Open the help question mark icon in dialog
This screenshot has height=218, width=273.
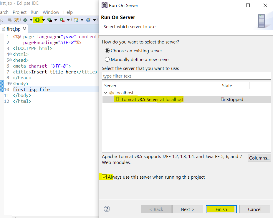pyautogui.click(x=107, y=209)
